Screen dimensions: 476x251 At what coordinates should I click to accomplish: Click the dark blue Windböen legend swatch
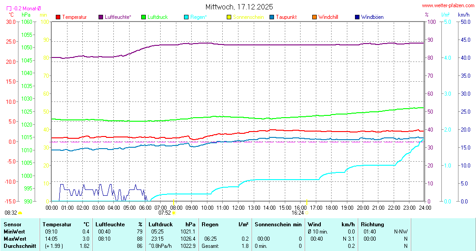(x=357, y=17)
